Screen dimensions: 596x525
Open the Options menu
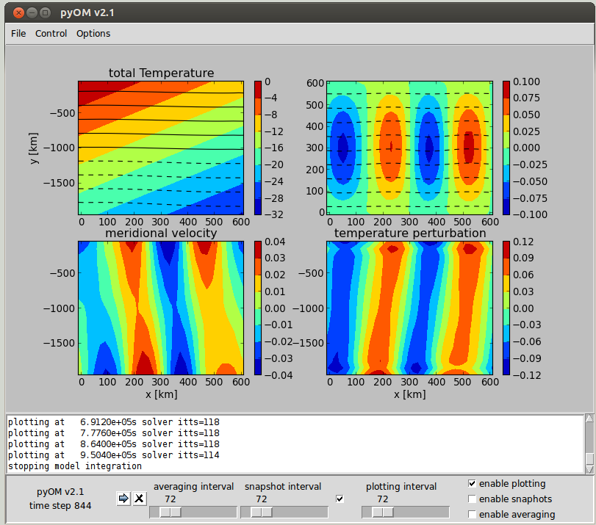(93, 33)
